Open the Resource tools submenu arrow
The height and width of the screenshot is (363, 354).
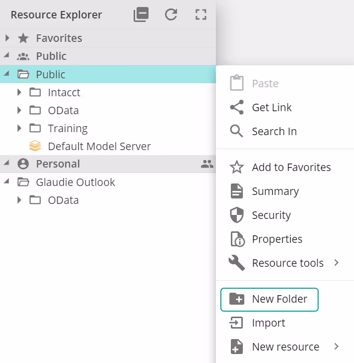pyautogui.click(x=337, y=263)
